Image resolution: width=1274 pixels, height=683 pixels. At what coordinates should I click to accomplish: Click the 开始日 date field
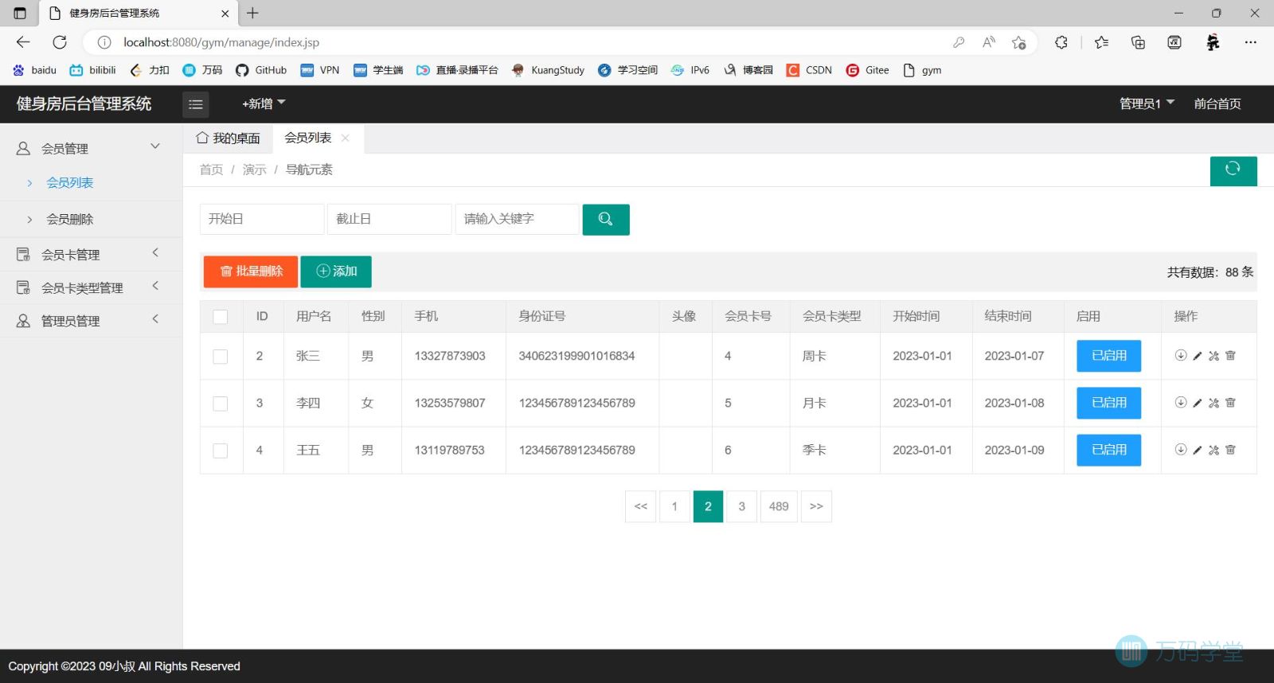(262, 219)
